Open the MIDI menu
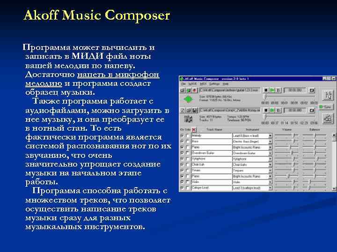 203,84
